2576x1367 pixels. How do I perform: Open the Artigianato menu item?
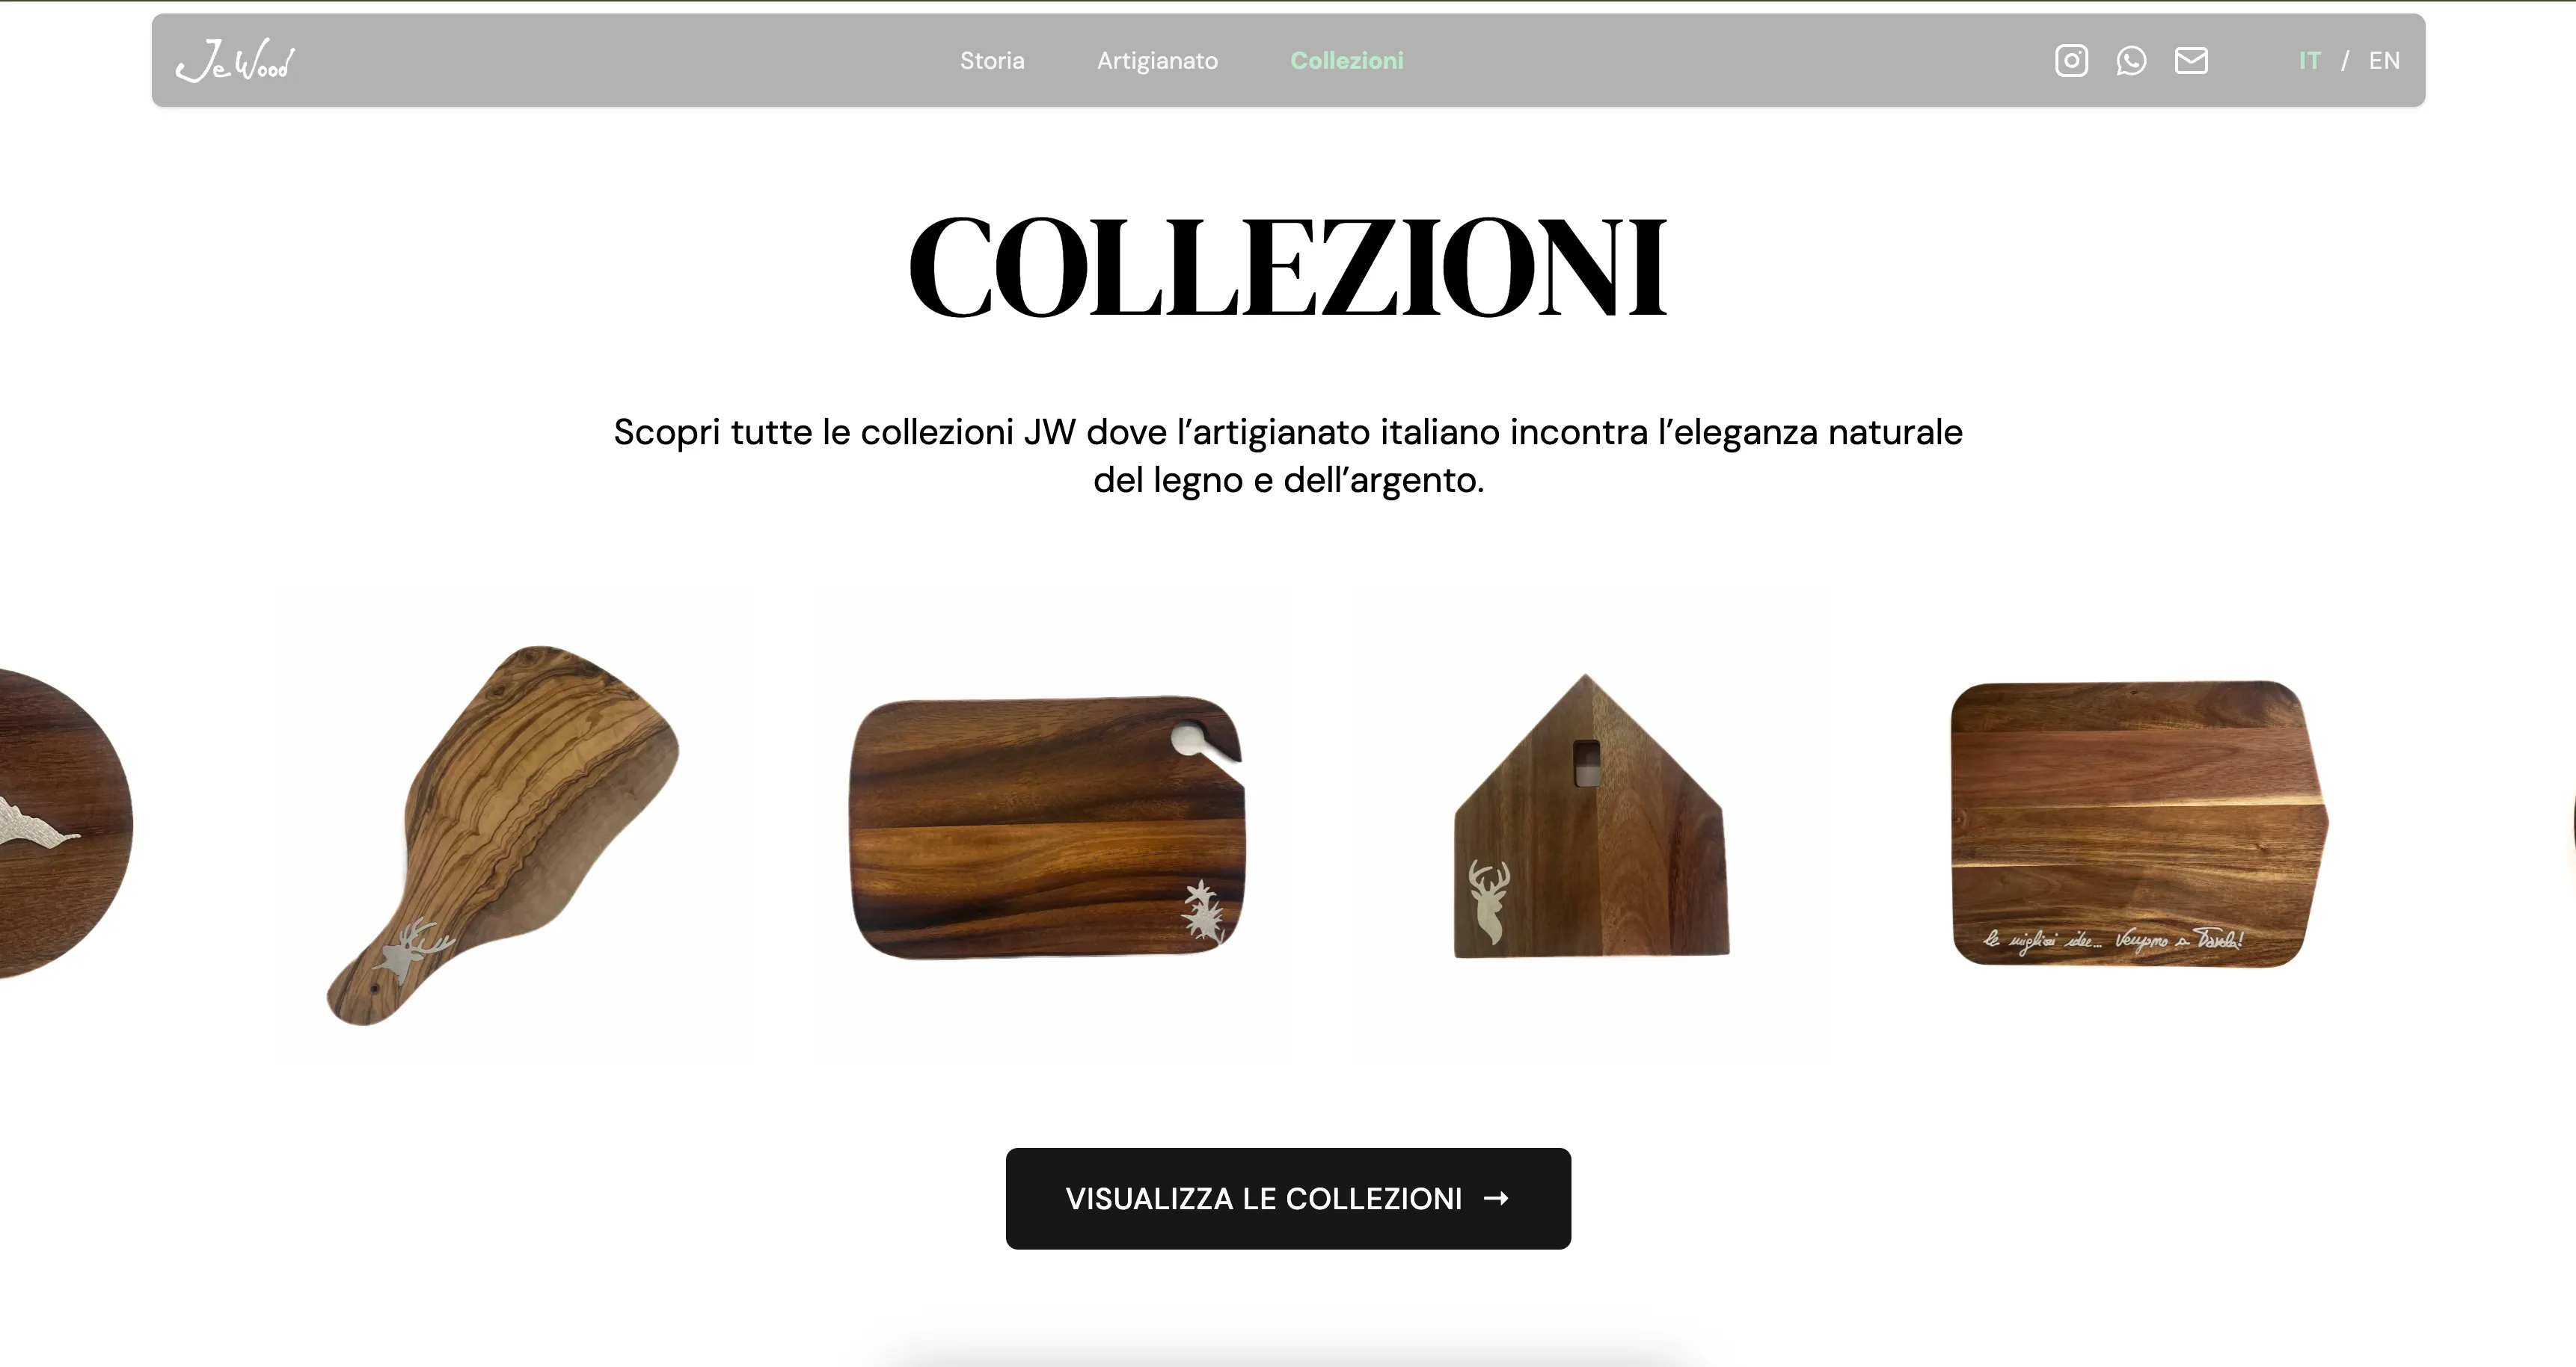point(1157,60)
